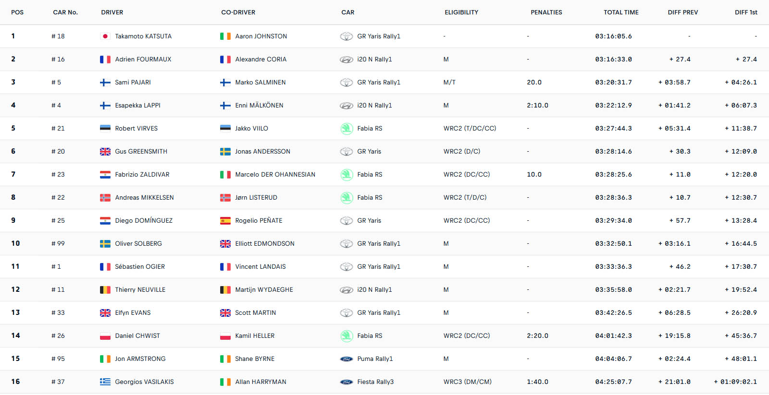Select co-driver Jonas ANDERSSON's name
Viewport: 769px width, 395px height.
pyautogui.click(x=262, y=152)
